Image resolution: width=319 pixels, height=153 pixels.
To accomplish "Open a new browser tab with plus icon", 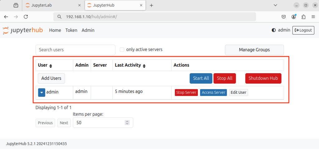I will tap(151, 5).
